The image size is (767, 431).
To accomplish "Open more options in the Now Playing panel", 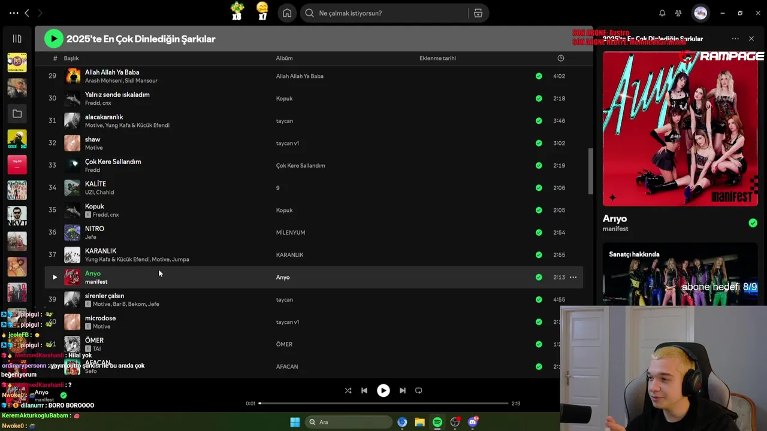I will tap(735, 39).
